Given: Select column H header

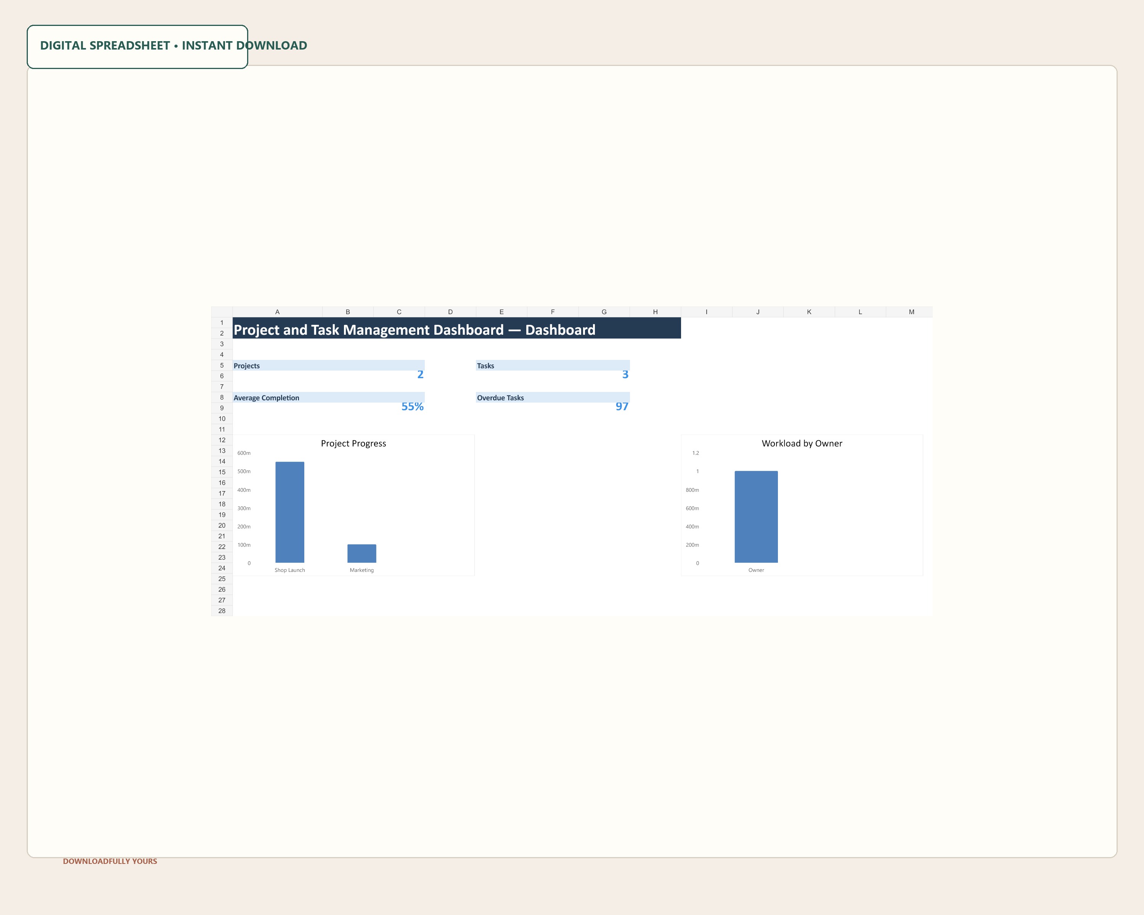Looking at the screenshot, I should 655,312.
